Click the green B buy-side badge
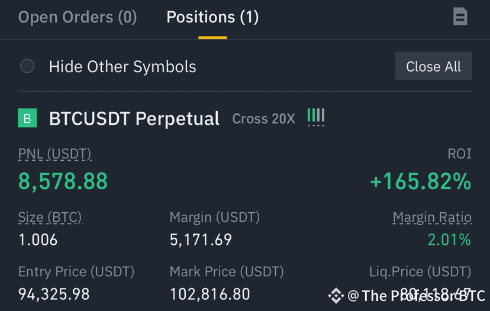This screenshot has width=490, height=311. pyautogui.click(x=27, y=118)
